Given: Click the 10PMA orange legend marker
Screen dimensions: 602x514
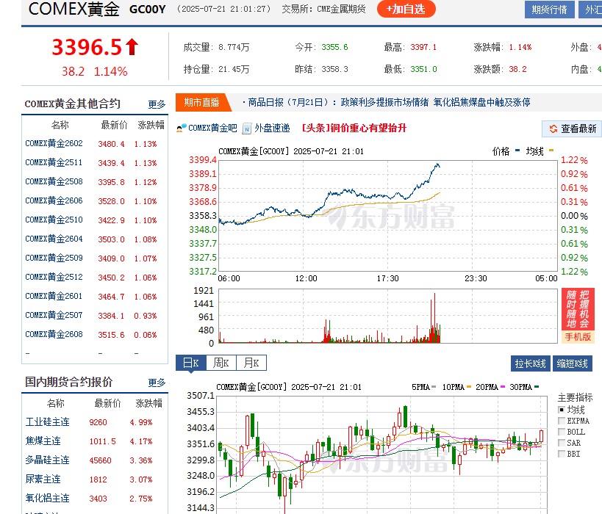Looking at the screenshot, I should tap(469, 387).
